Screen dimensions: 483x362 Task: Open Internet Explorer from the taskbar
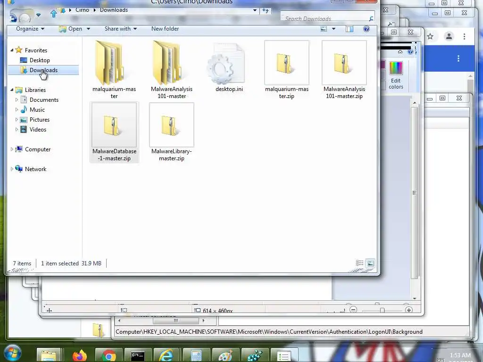pyautogui.click(x=167, y=355)
